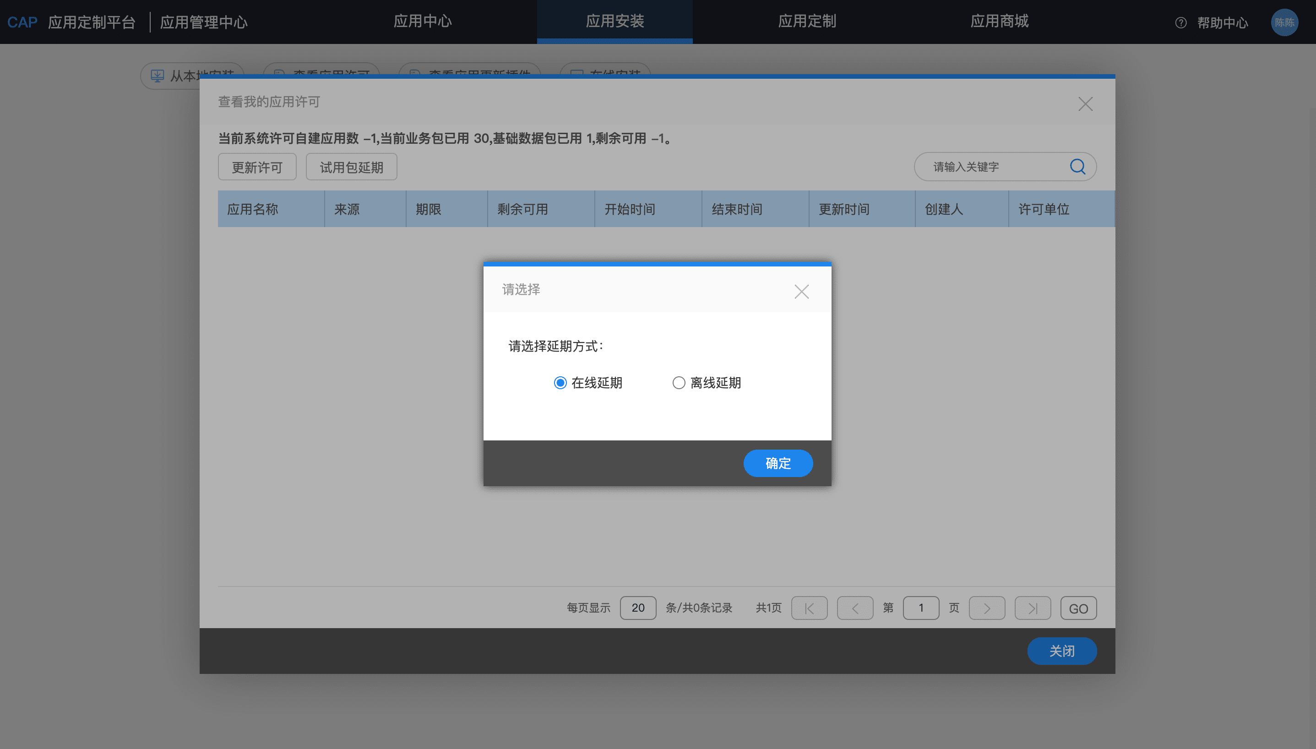Close the 请选择 dialog with X

pos(801,292)
